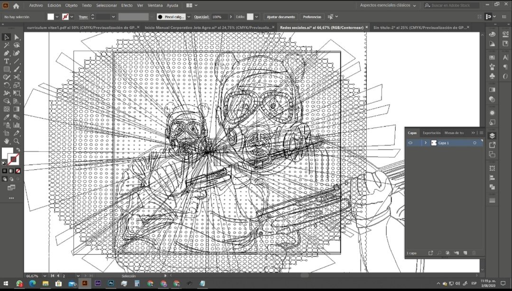The width and height of the screenshot is (512, 291).
Task: Open Capas panel options menu
Action: coord(481,133)
